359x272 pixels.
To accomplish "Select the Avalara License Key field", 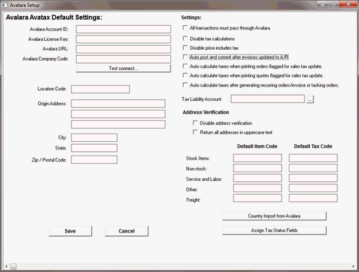I will pyautogui.click(x=124, y=39).
